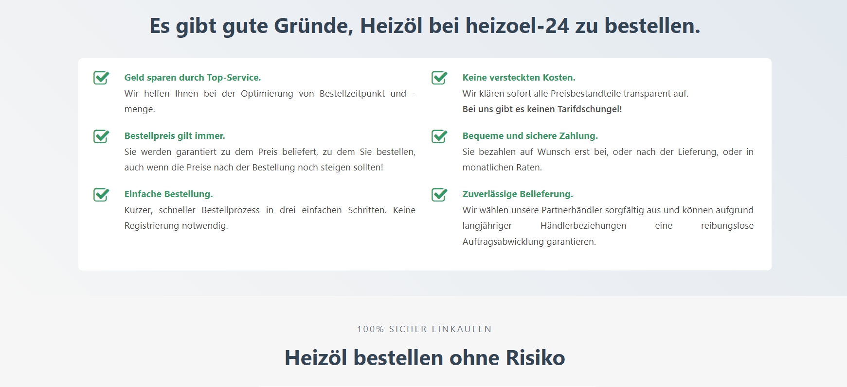The image size is (847, 387).
Task: Click the paragraph starting 'Wir helfen Ihnen bei der Optimierung'
Action: tap(270, 101)
